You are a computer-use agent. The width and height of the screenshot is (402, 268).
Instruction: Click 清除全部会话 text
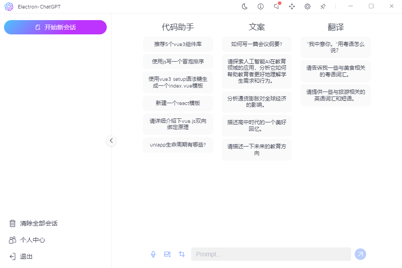tap(39, 223)
